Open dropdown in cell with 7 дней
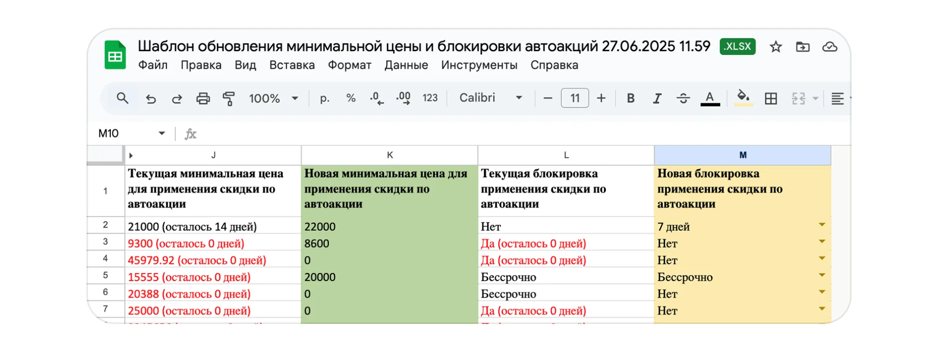The height and width of the screenshot is (352, 938). tap(822, 225)
